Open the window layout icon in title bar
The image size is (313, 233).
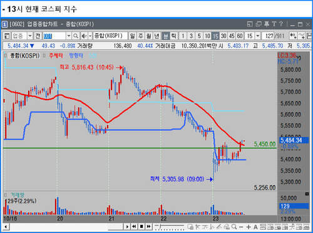(x=250, y=24)
